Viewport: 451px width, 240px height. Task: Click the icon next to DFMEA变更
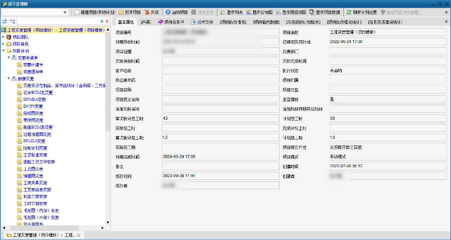pyautogui.click(x=19, y=100)
